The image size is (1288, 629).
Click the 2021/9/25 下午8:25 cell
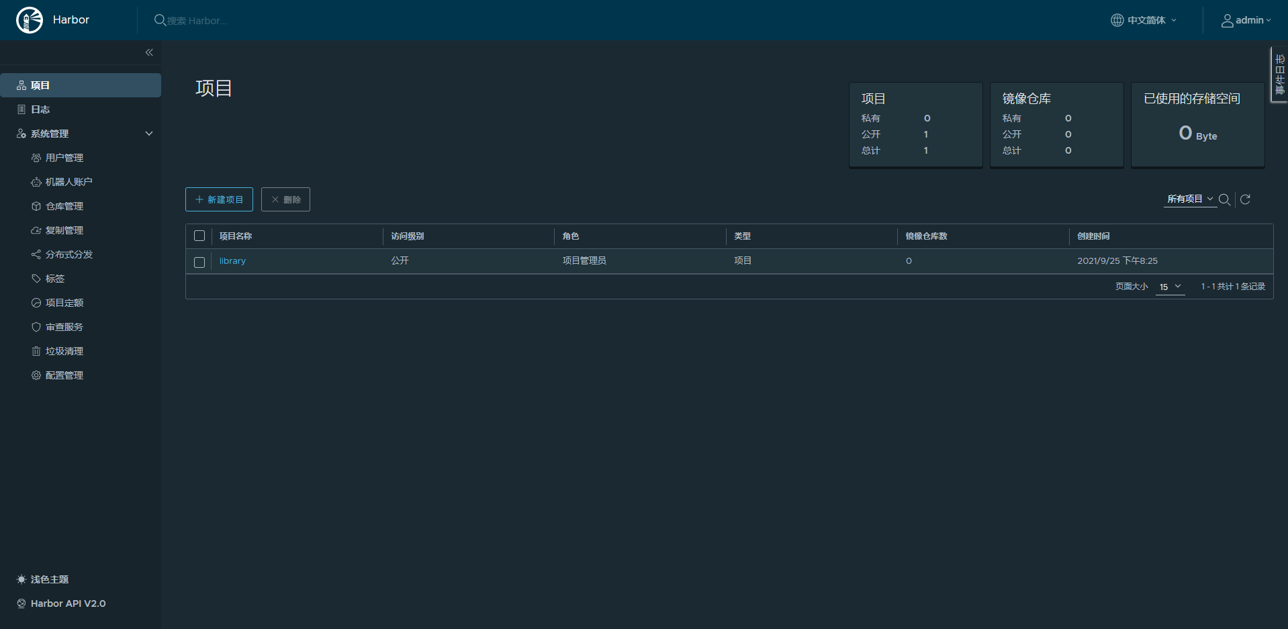[1117, 261]
